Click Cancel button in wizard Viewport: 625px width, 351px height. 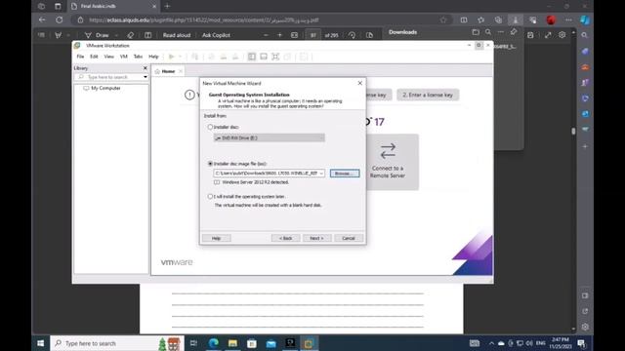pyautogui.click(x=349, y=238)
